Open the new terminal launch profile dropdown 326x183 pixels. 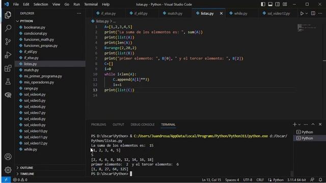(300, 125)
